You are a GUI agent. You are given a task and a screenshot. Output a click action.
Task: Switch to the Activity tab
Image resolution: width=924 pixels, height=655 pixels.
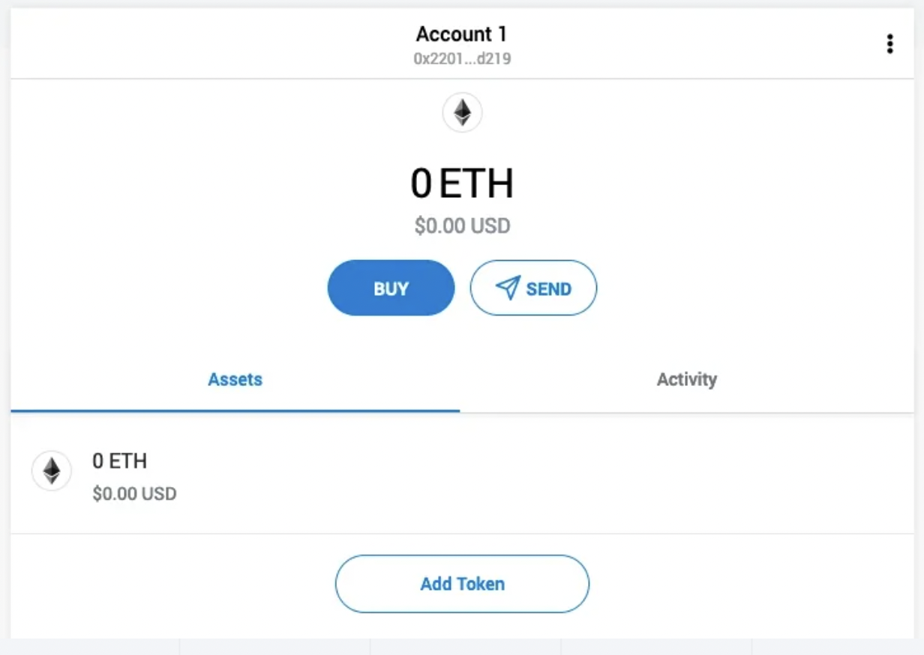click(686, 379)
